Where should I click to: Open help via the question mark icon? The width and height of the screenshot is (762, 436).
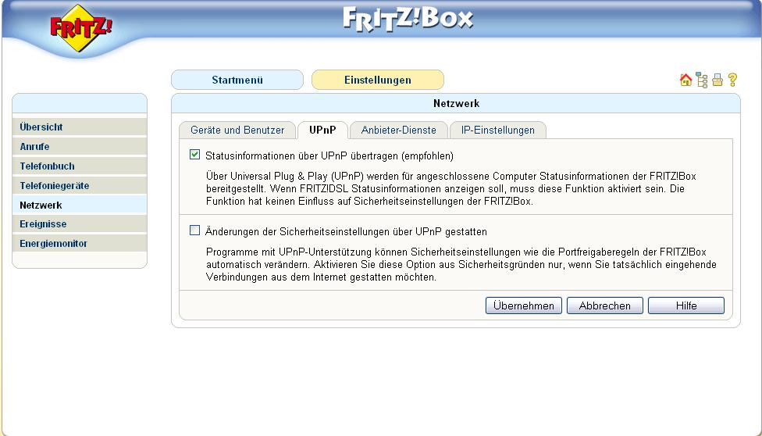pos(732,80)
